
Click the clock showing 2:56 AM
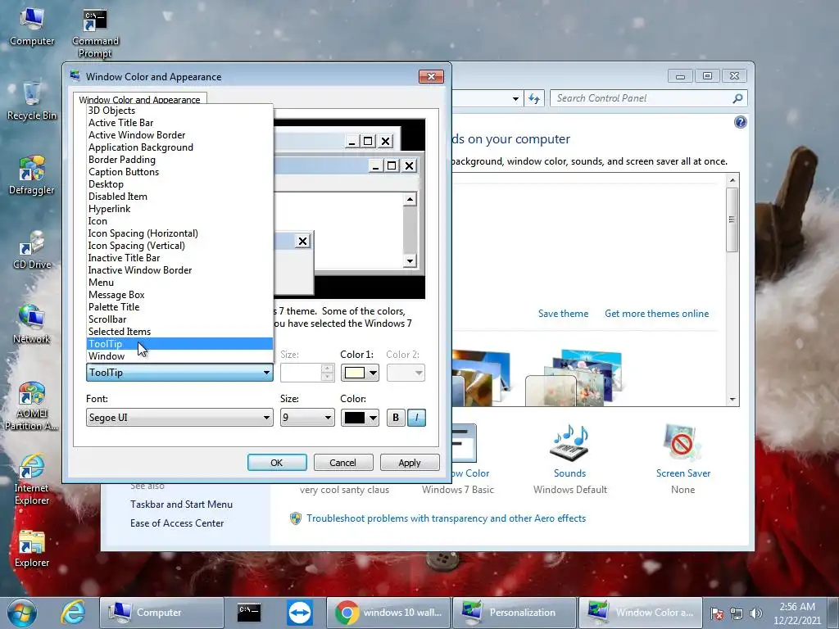(797, 607)
